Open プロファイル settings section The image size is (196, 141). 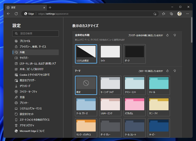(36, 41)
